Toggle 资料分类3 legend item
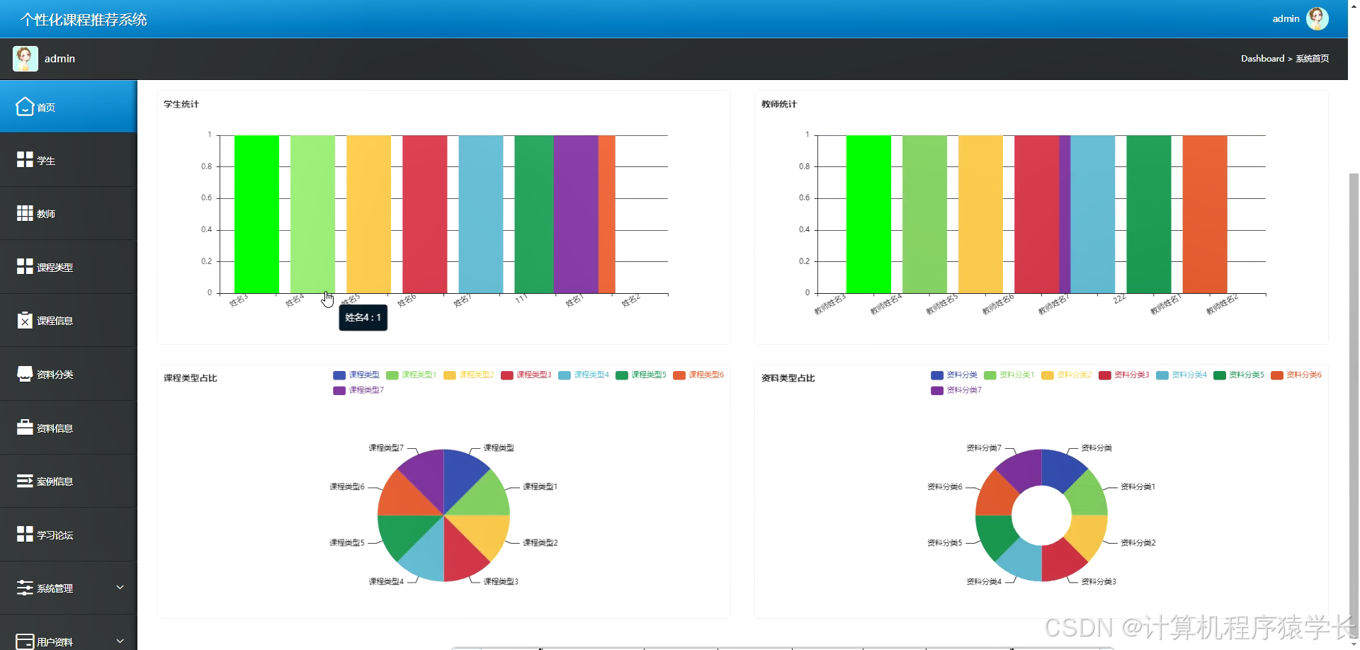Screen dimensions: 1360x650 (1124, 375)
